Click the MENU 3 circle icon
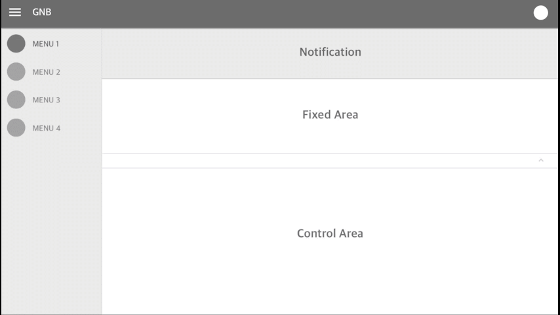 tap(16, 100)
